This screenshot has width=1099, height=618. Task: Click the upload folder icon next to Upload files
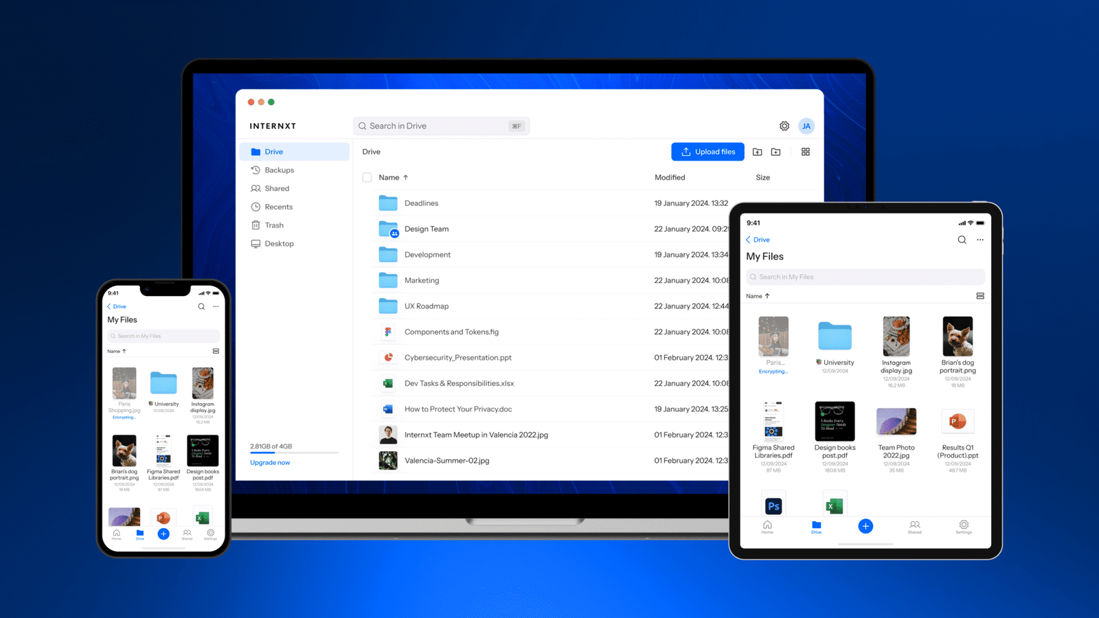(756, 152)
